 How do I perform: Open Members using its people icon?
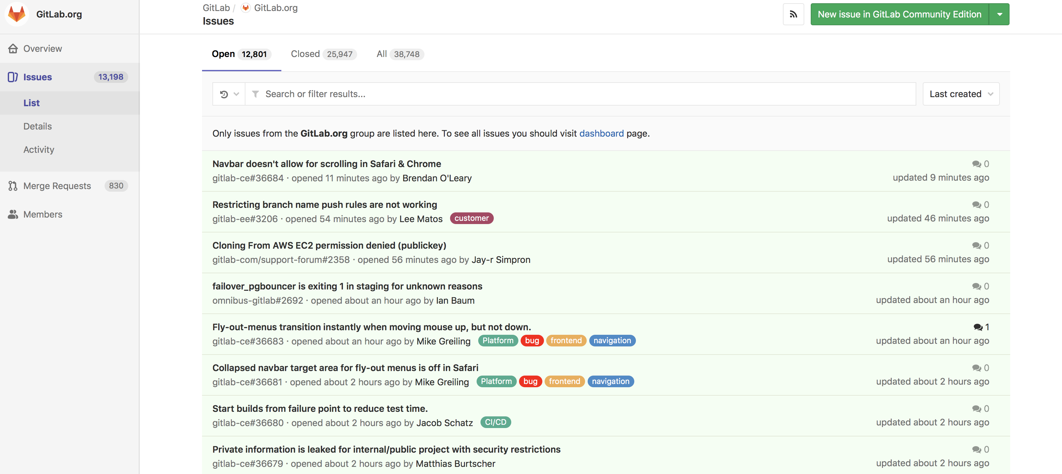[12, 214]
